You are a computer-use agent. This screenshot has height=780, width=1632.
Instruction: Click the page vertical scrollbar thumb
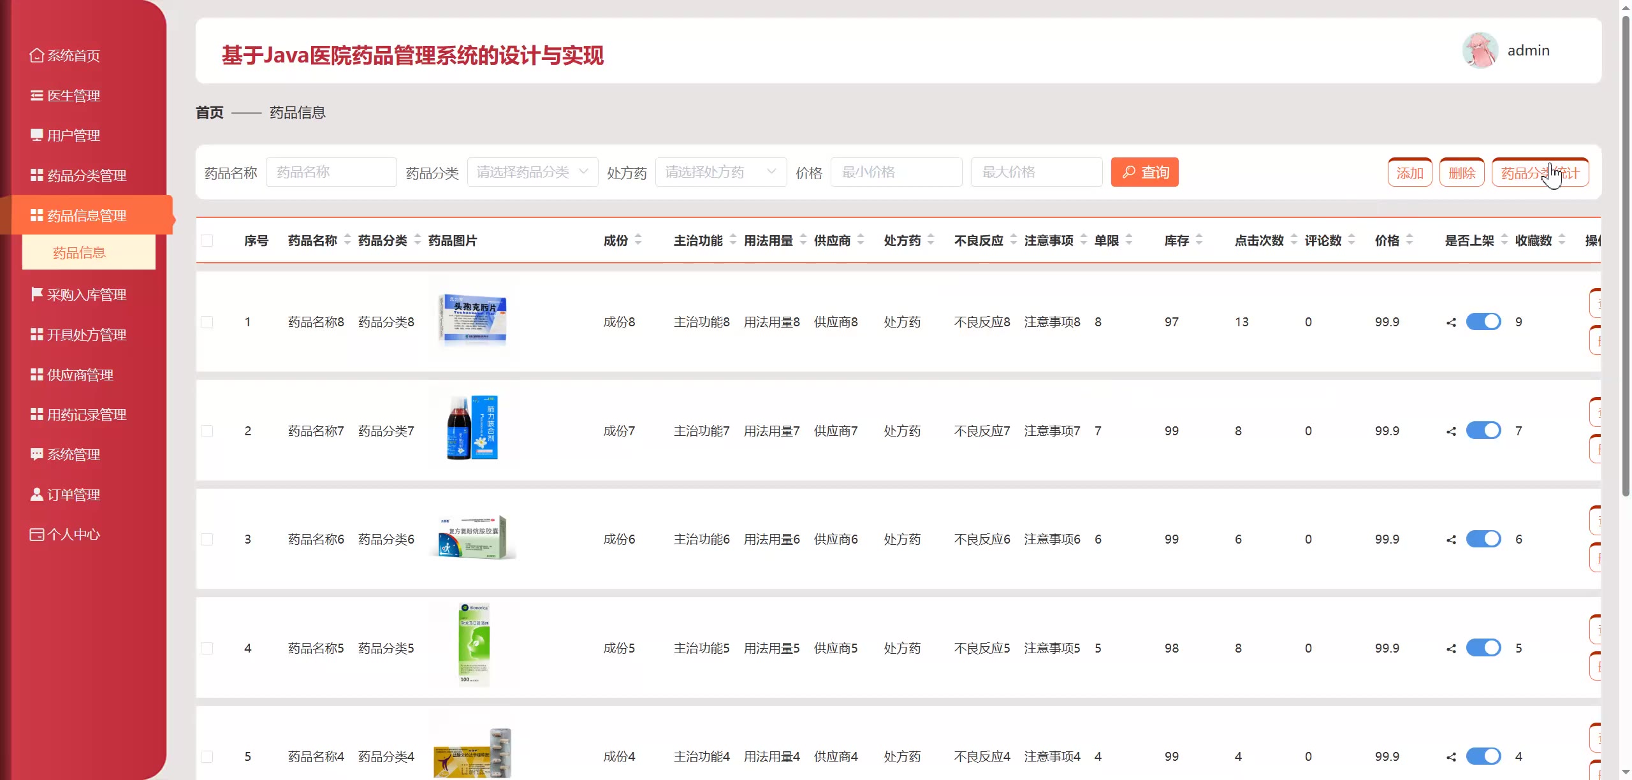coord(1625,255)
